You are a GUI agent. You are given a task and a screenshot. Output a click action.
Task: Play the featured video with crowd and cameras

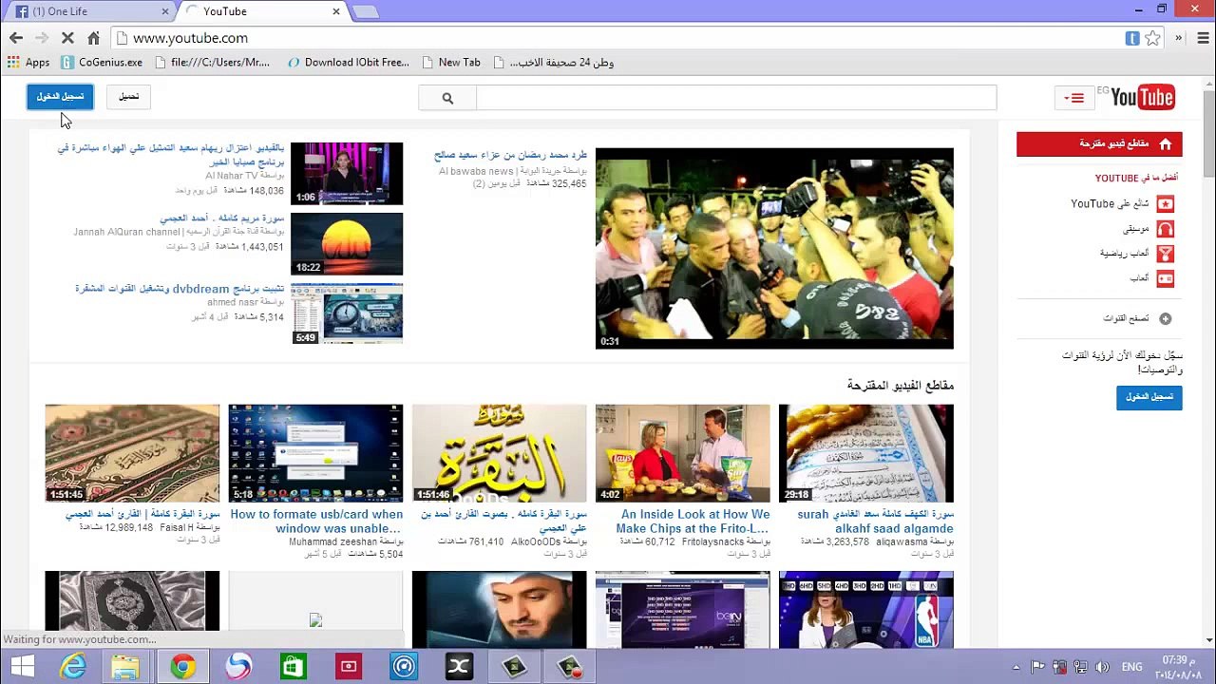pyautogui.click(x=774, y=248)
